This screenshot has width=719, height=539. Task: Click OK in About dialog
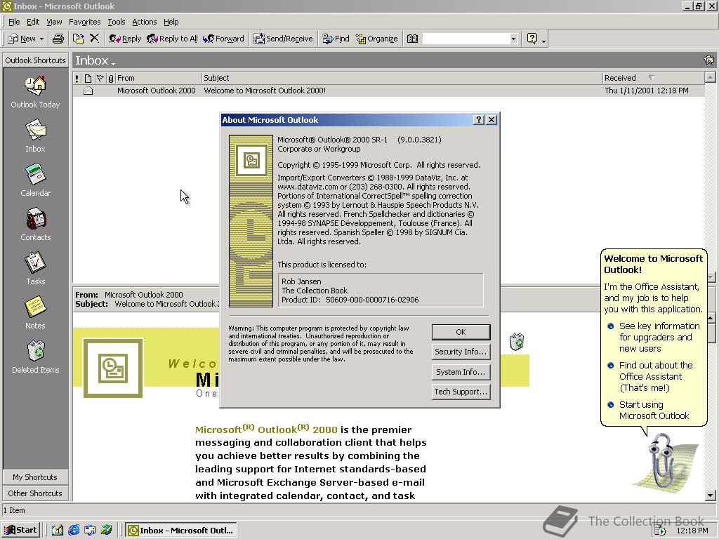pyautogui.click(x=461, y=332)
